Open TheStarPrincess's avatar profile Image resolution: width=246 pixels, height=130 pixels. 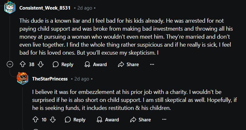click(x=23, y=79)
